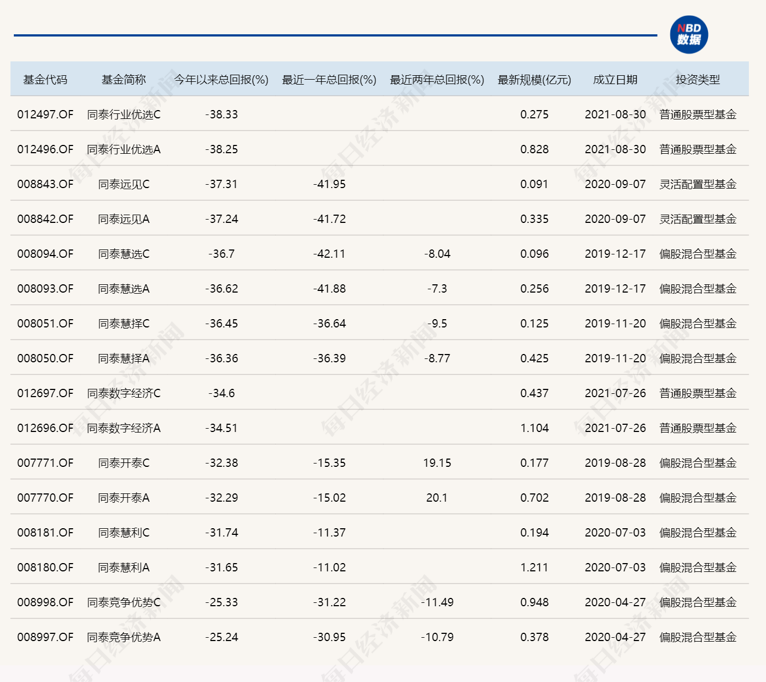766x682 pixels.
Task: Click fund name 同泰慧选A
Action: [x=124, y=289]
